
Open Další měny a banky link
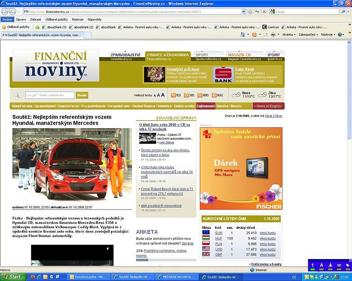point(266,264)
